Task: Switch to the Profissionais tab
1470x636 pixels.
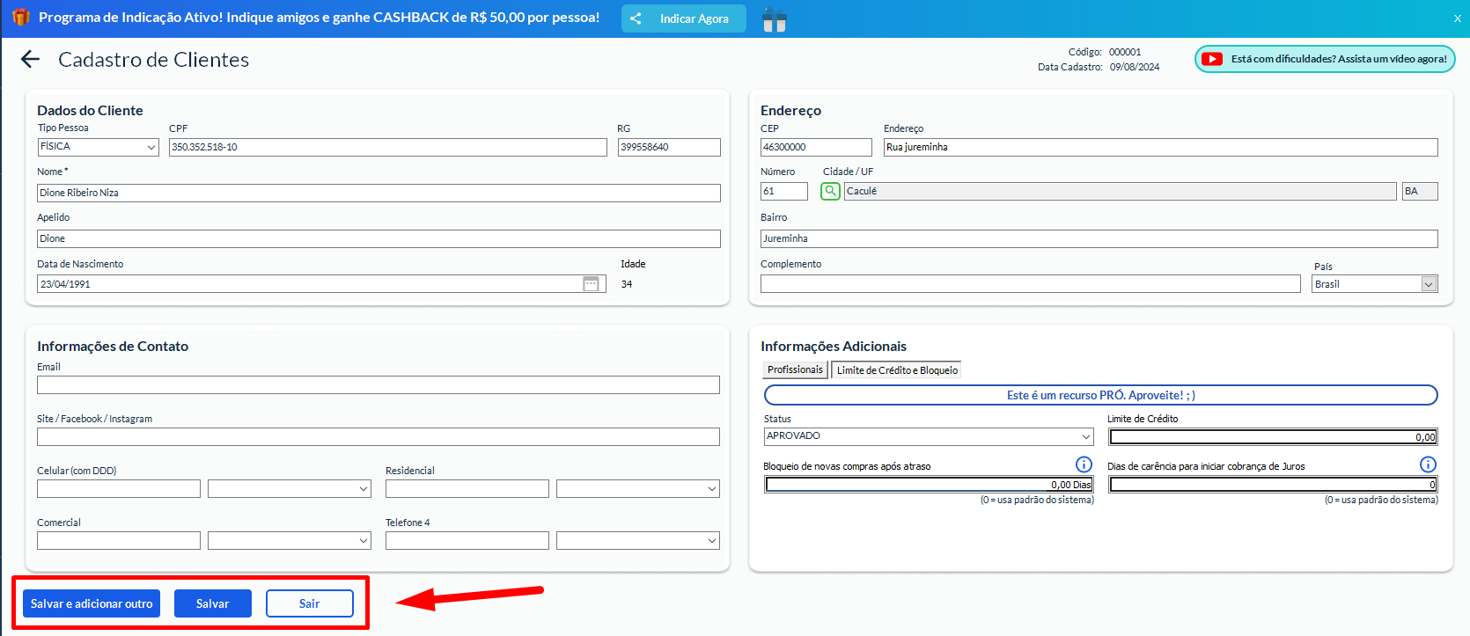Action: coord(795,370)
